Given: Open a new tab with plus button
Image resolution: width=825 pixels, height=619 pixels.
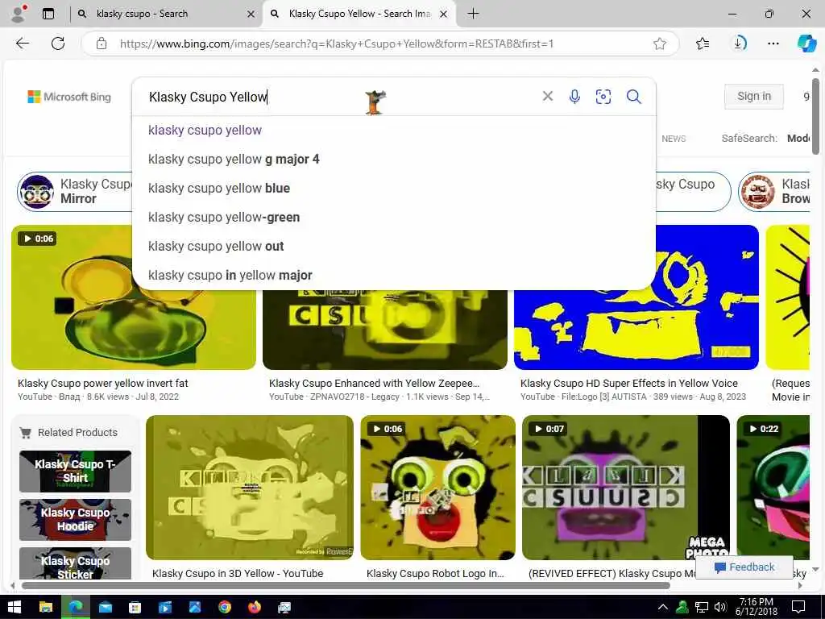Looking at the screenshot, I should [473, 14].
